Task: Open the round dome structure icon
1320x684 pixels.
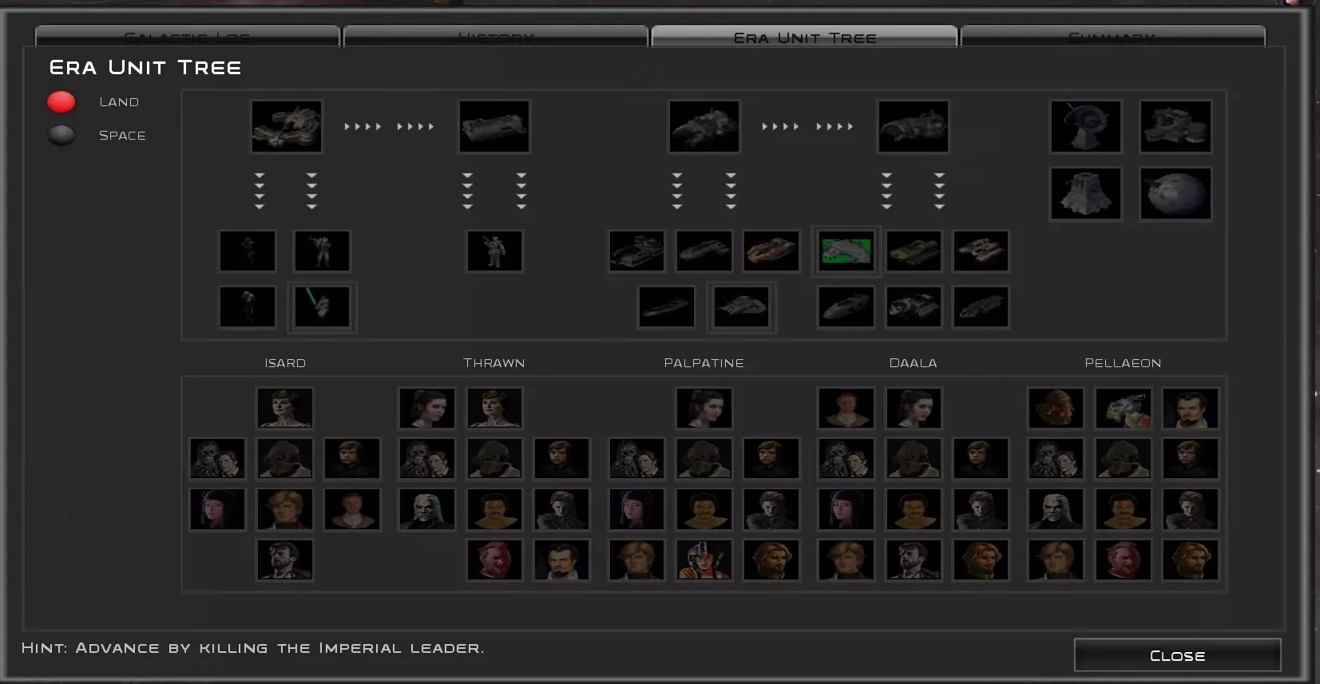Action: [1175, 193]
